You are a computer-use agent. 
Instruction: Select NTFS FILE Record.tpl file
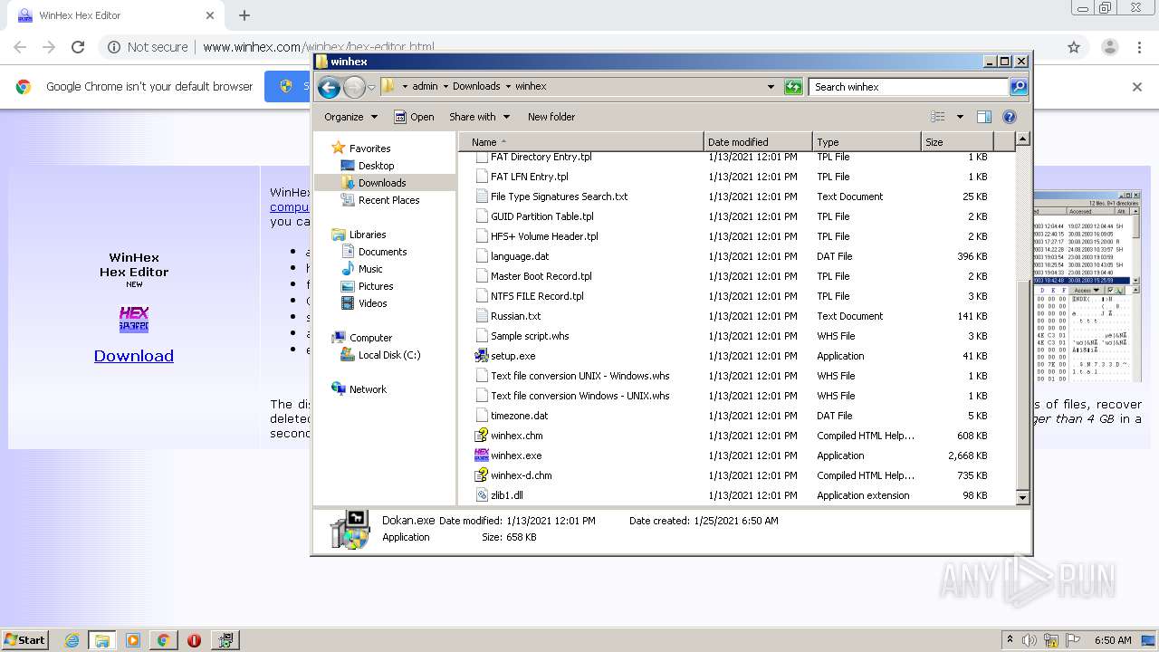pyautogui.click(x=537, y=296)
